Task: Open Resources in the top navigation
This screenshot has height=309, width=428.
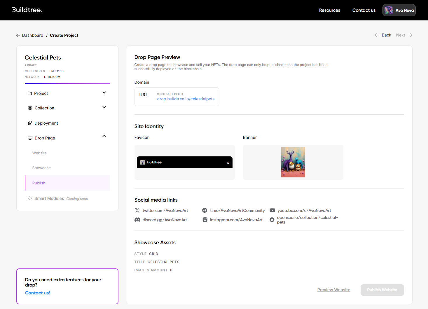Action: tap(329, 10)
